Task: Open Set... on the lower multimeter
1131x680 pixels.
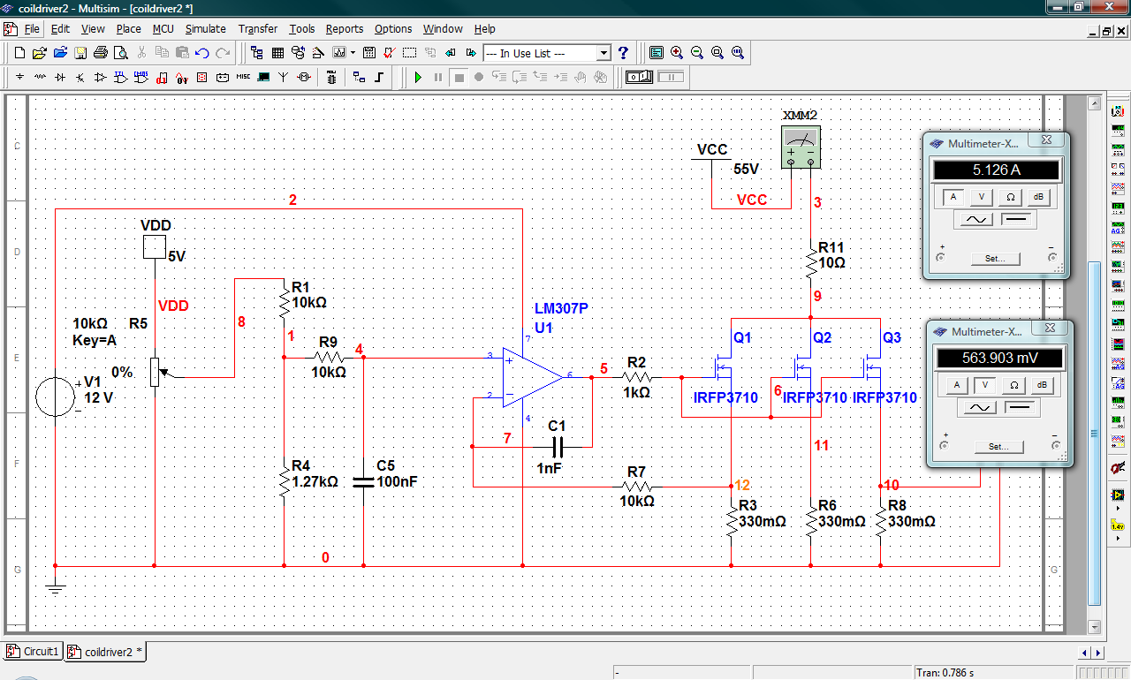Action: [x=998, y=447]
